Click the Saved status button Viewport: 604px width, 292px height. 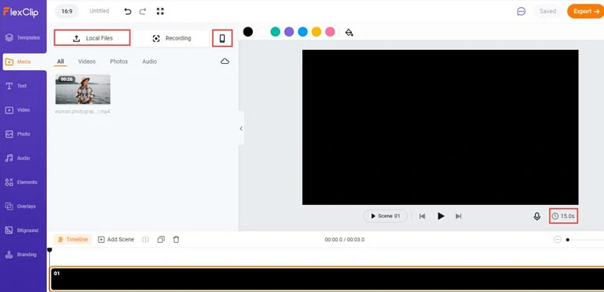[547, 12]
